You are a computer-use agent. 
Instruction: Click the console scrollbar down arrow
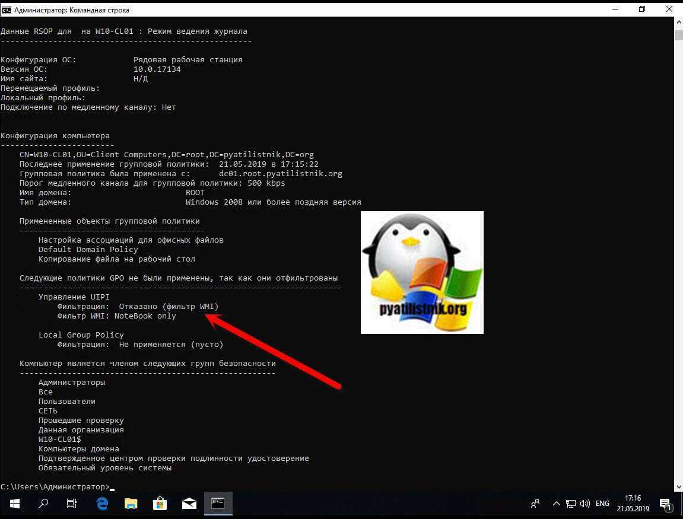coord(678,486)
